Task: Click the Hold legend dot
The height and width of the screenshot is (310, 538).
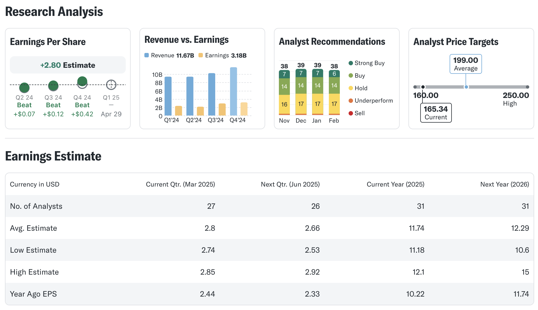Action: tap(351, 88)
